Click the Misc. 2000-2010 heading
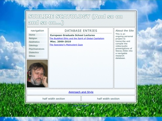The width and height of the screenshot is (162, 121). click(61, 42)
